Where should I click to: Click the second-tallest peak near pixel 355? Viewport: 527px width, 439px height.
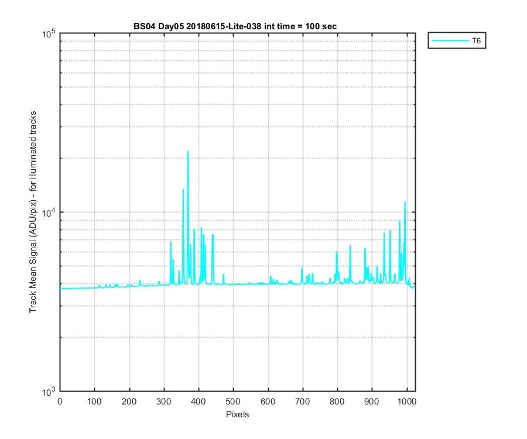(183, 191)
